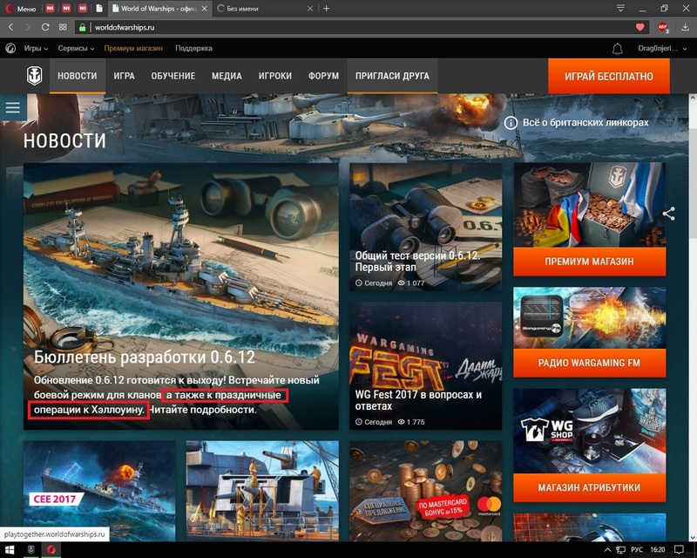Open the ship gun turret repair card

click(x=262, y=491)
